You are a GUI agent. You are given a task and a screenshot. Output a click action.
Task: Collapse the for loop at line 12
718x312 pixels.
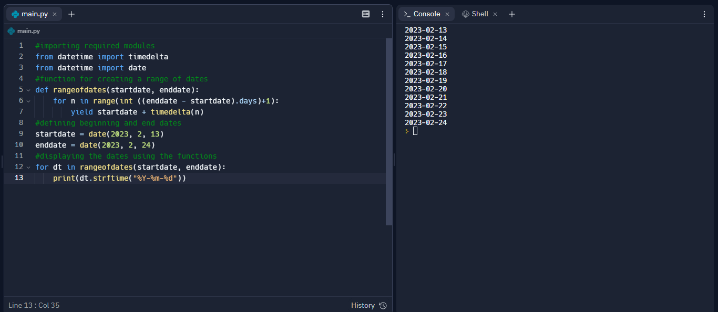pyautogui.click(x=28, y=167)
